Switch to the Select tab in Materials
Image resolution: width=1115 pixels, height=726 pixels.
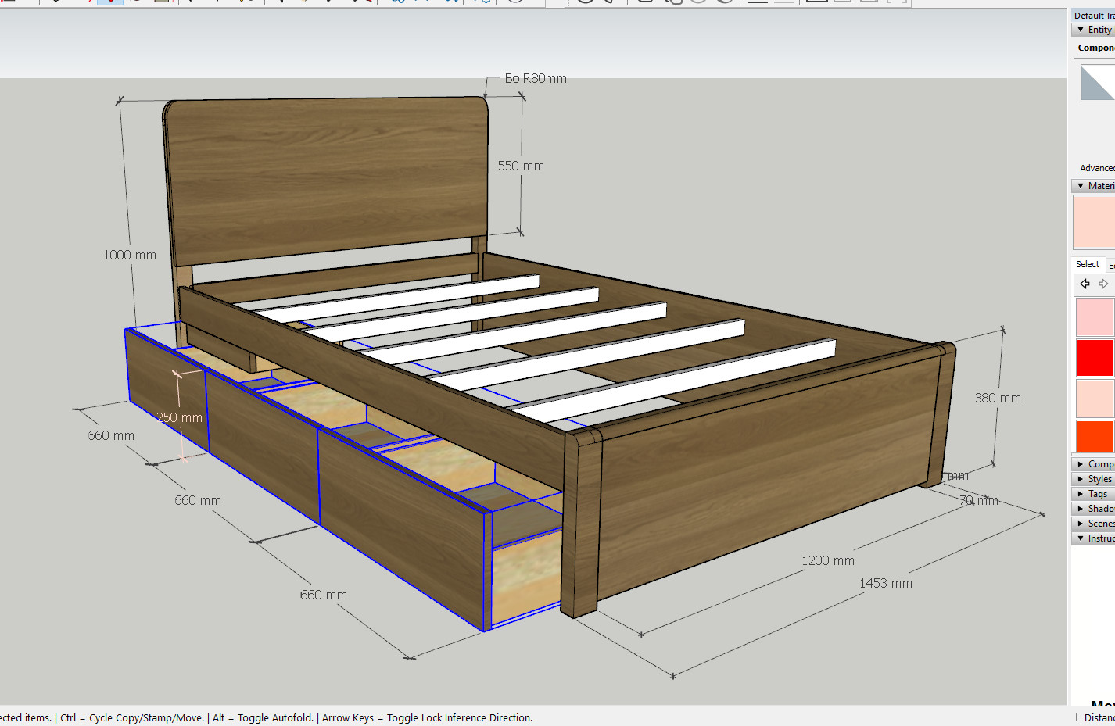pyautogui.click(x=1087, y=265)
